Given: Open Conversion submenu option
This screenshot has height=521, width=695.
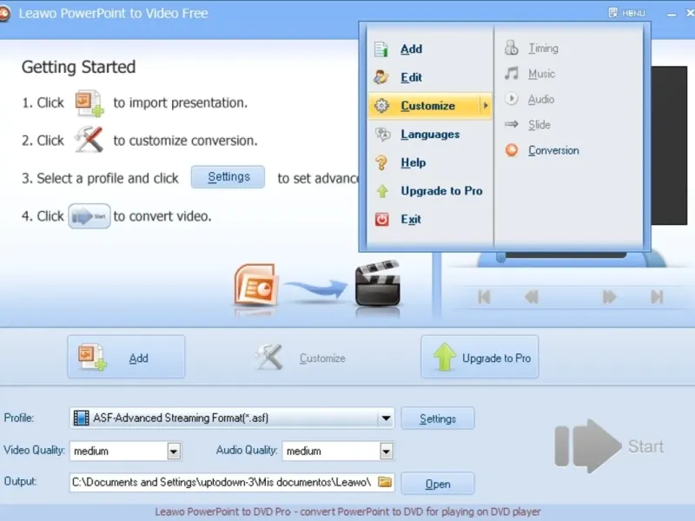Looking at the screenshot, I should pos(553,150).
